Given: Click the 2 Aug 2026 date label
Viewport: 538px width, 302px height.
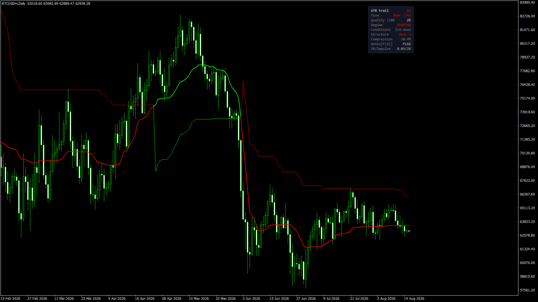Looking at the screenshot, I should pyautogui.click(x=386, y=299).
